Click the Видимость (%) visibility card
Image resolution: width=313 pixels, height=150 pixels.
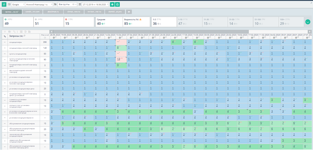point(136,22)
